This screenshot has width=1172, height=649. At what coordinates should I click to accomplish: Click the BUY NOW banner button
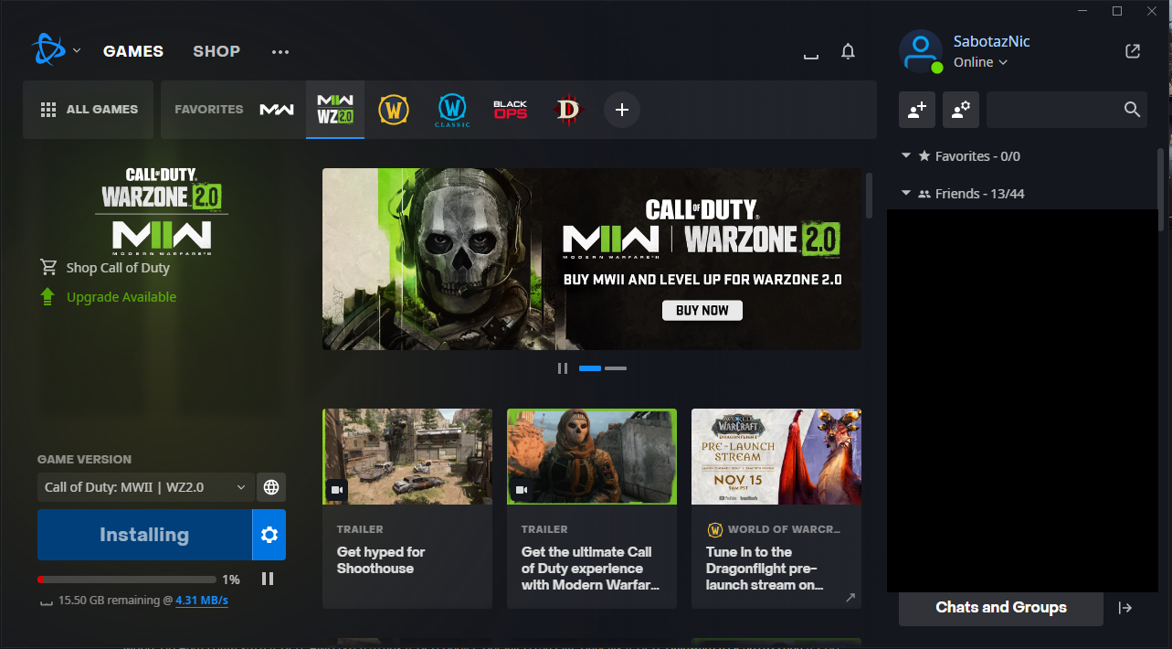coord(702,310)
